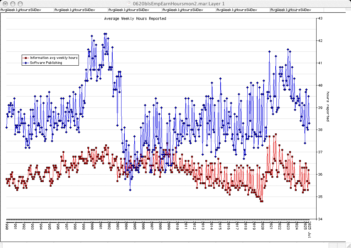Click the 'Average Weekly Hours Reported' chart title
Viewport: 351px width, 248px height.
tap(135, 18)
